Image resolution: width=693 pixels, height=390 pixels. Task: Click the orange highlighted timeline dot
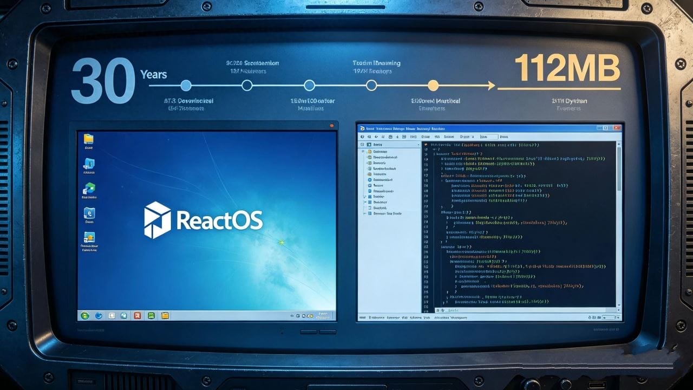click(433, 85)
